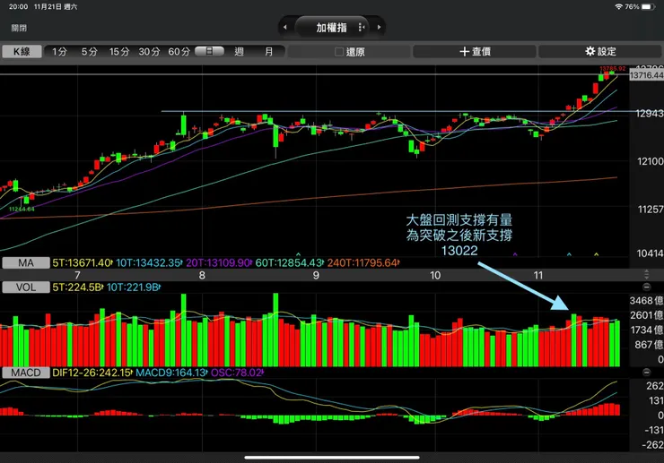
Task: Enable the 還原 checkbox
Action: pyautogui.click(x=339, y=52)
